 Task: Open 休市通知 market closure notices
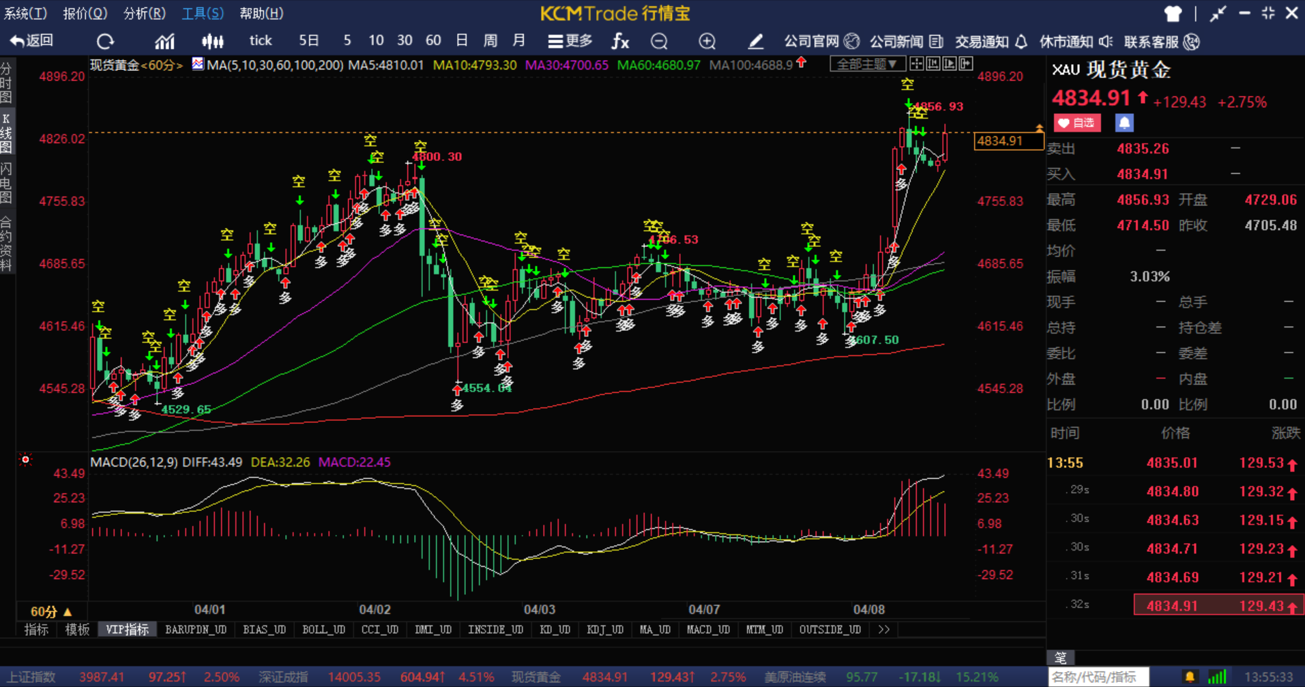click(x=1076, y=42)
